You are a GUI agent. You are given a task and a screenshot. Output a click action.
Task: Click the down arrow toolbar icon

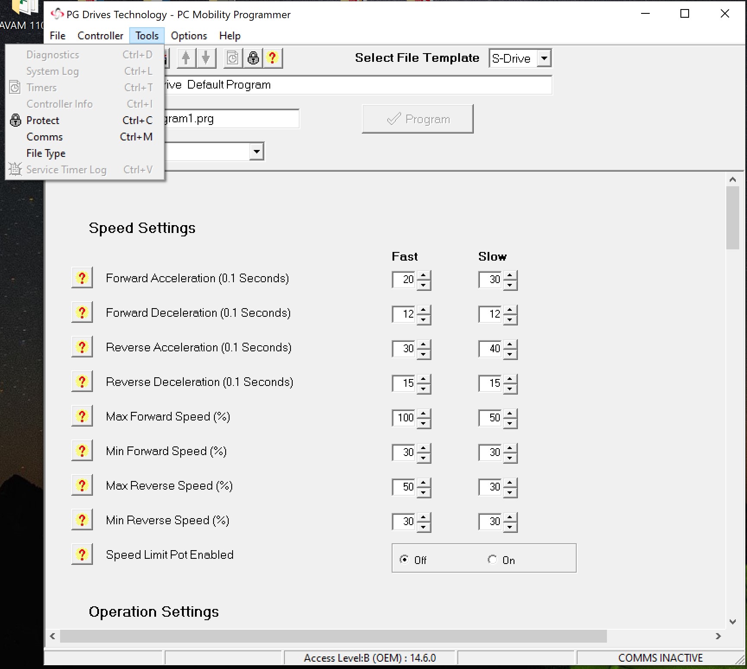pos(206,58)
